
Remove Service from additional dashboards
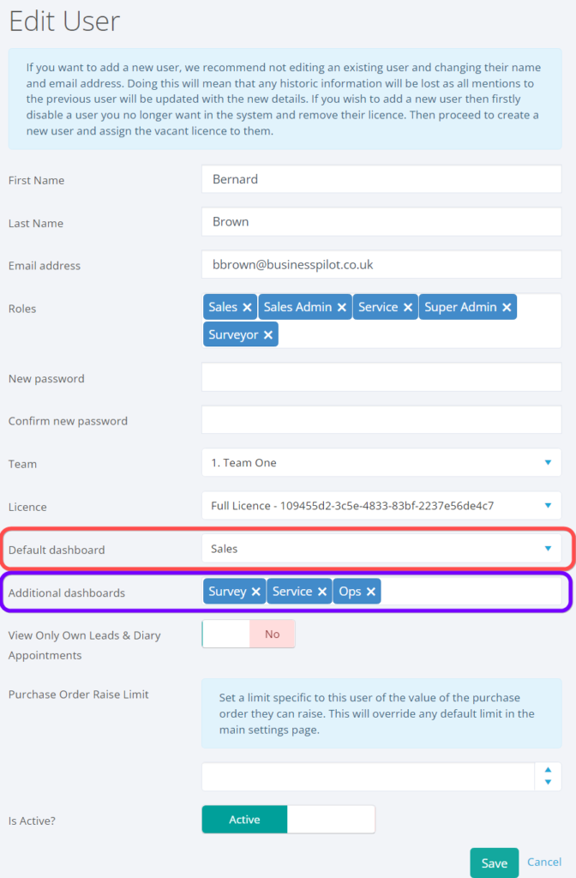pyautogui.click(x=322, y=592)
